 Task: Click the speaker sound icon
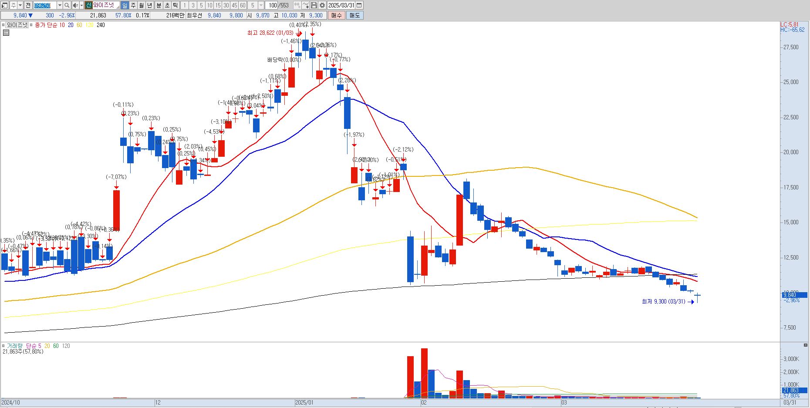75,5
